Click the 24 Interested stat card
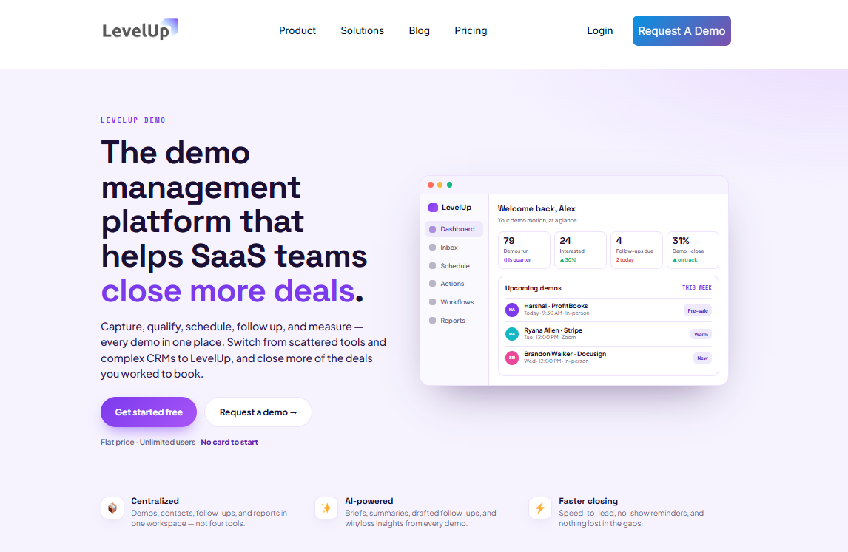 (x=580, y=250)
